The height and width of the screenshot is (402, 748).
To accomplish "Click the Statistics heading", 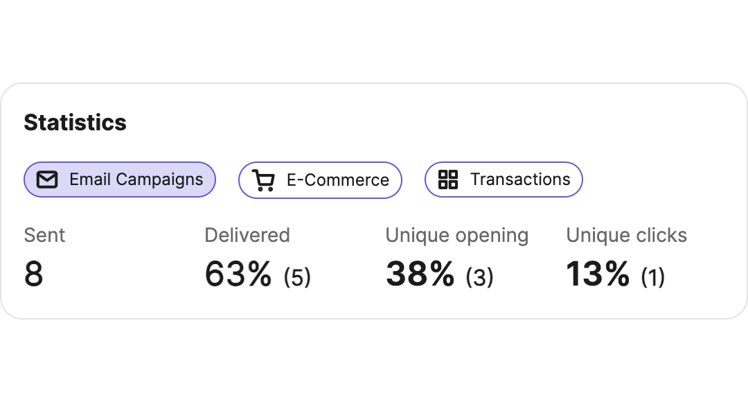I will (x=75, y=122).
